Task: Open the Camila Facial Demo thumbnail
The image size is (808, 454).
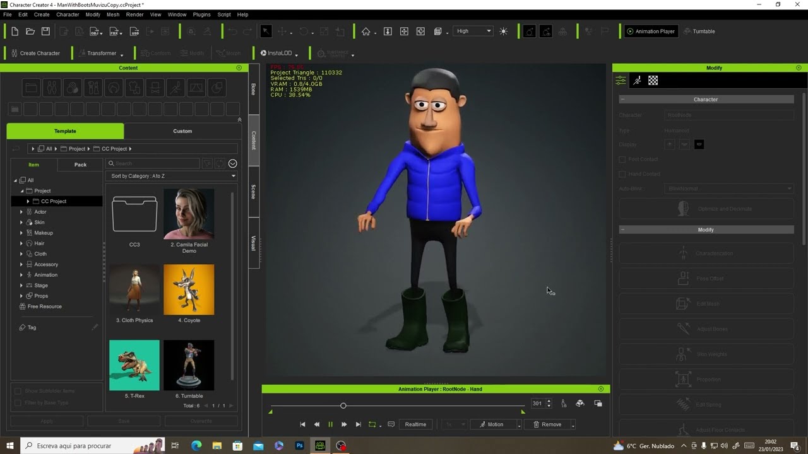Action: point(189,214)
